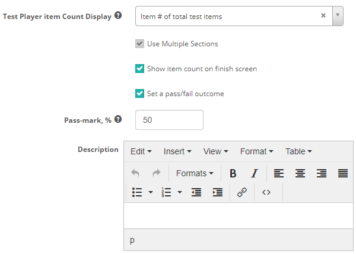Toggle Use Multiple Sections checkbox
This screenshot has height=254, width=356.
click(x=140, y=44)
